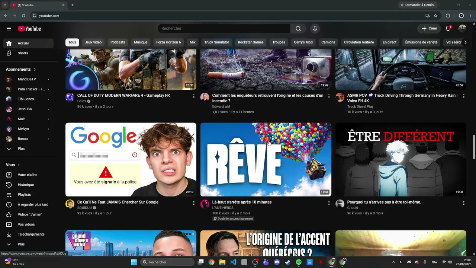Open Vidéos "J'aime" list
This screenshot has height=268, width=476.
click(x=28, y=214)
